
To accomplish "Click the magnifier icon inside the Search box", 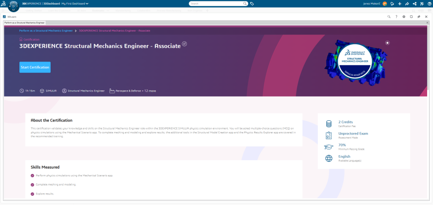I will (x=245, y=3).
